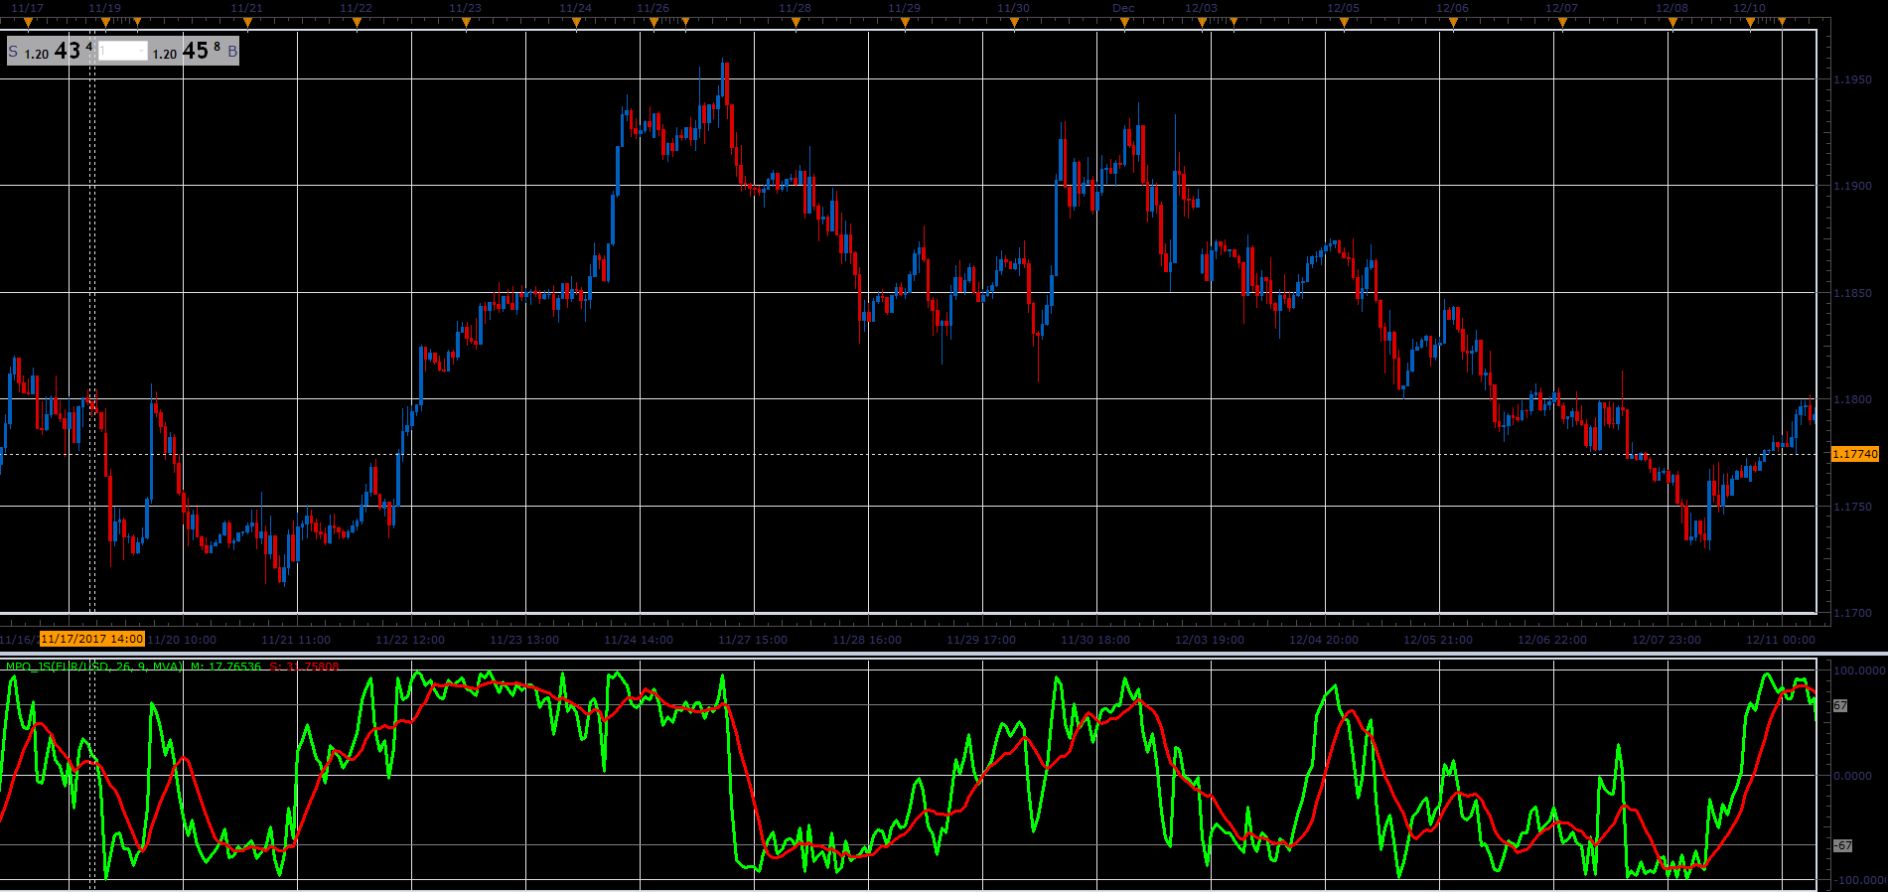The image size is (1888, 892).
Task: Click the highlighted 11/17/2017 14:00 time label
Action: (x=92, y=639)
